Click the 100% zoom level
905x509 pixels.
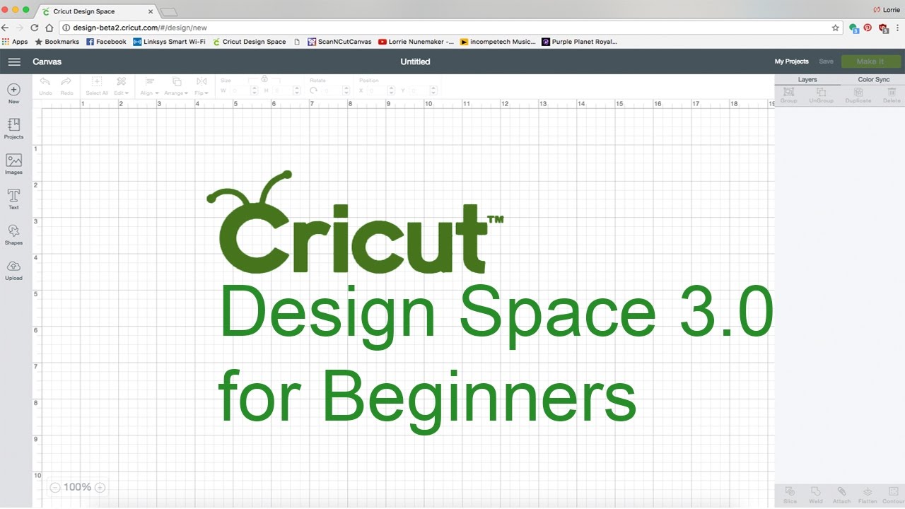pos(77,487)
